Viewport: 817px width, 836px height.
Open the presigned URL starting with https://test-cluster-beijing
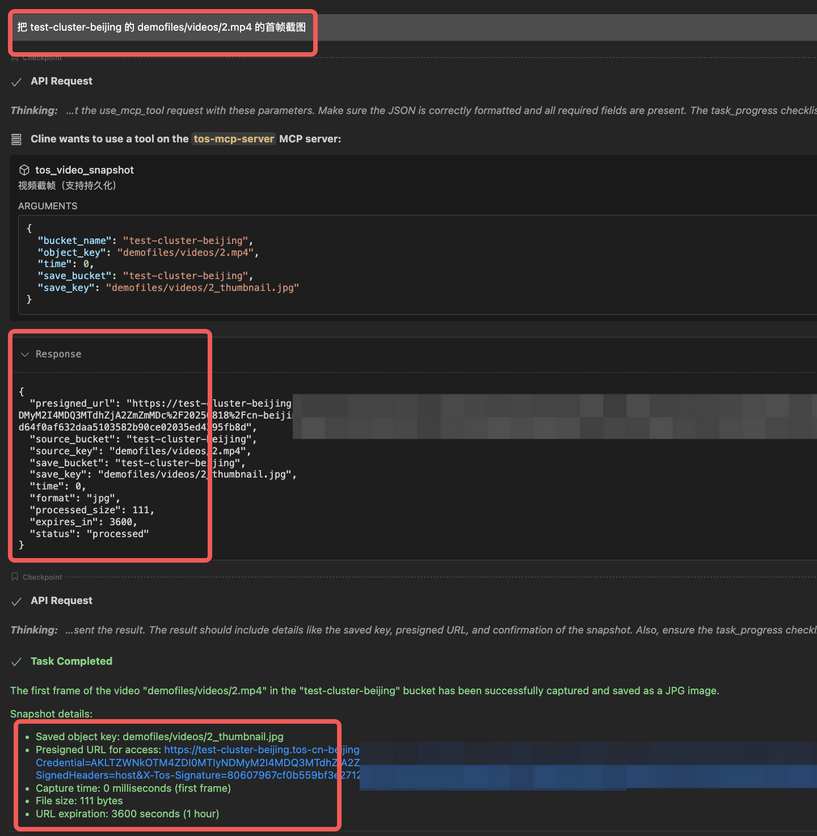coord(262,750)
